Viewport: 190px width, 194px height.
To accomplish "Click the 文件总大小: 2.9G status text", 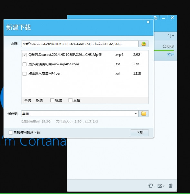I will coord(69,121).
